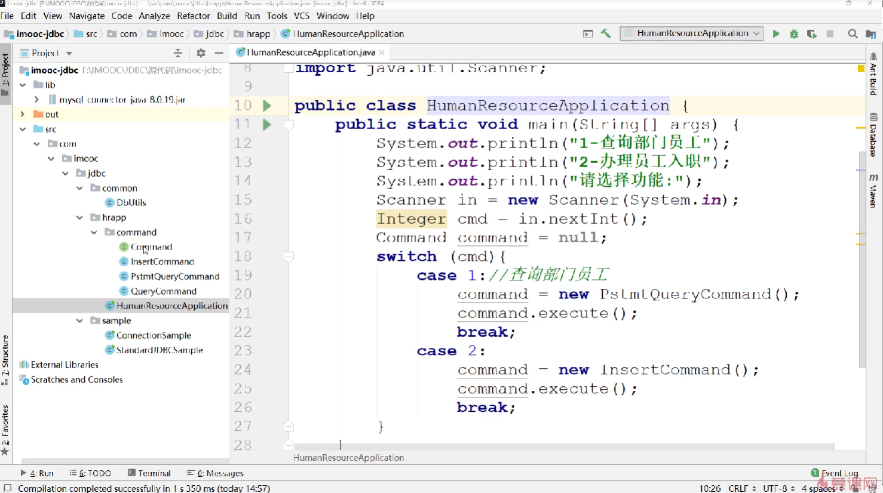Open the Refactor menu
This screenshot has height=493, width=883.
[x=193, y=16]
